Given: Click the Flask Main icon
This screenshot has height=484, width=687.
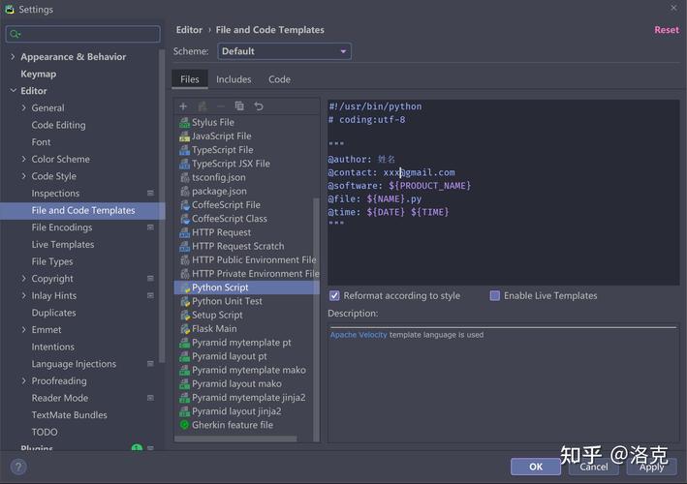Looking at the screenshot, I should pos(184,329).
